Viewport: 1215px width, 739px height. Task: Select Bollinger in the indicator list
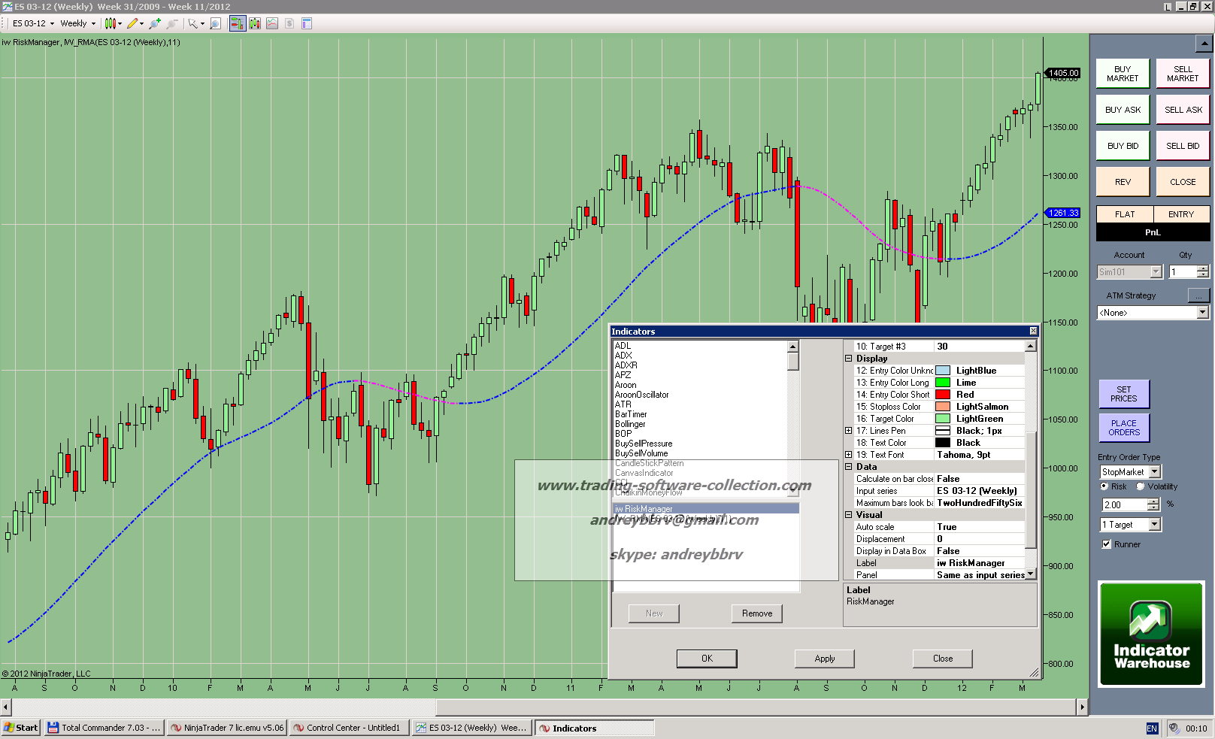point(630,424)
